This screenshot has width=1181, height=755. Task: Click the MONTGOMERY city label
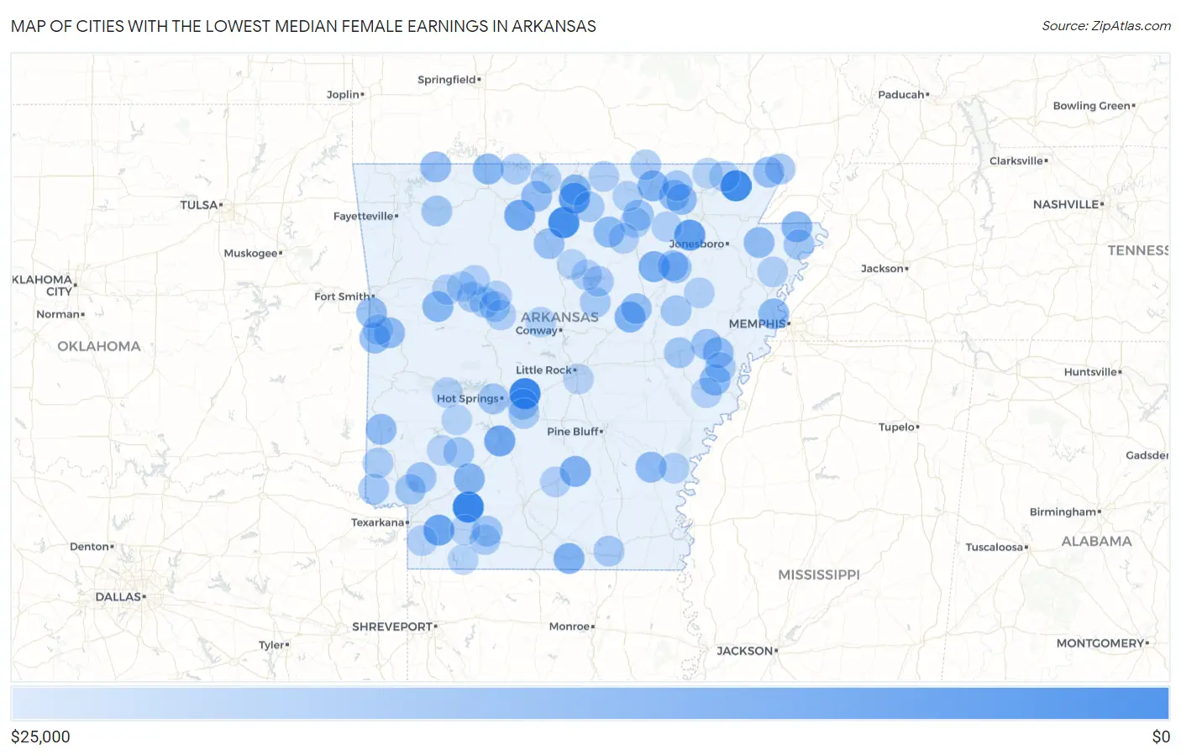[1100, 644]
